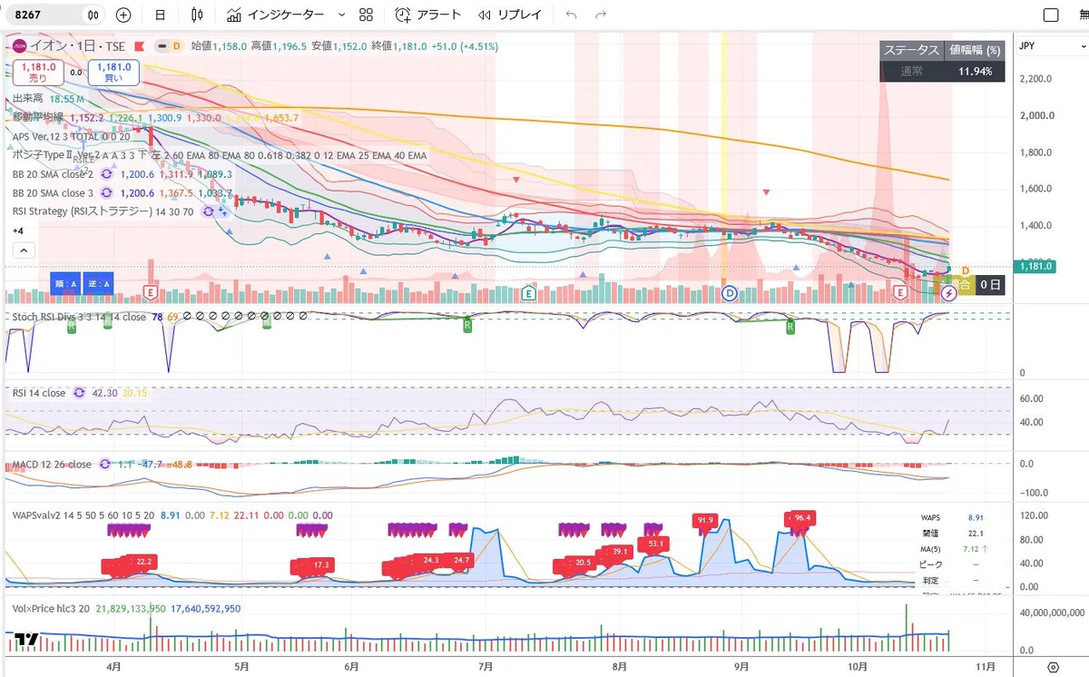Click the TradingView logo
This screenshot has width=1089, height=677.
(26, 640)
